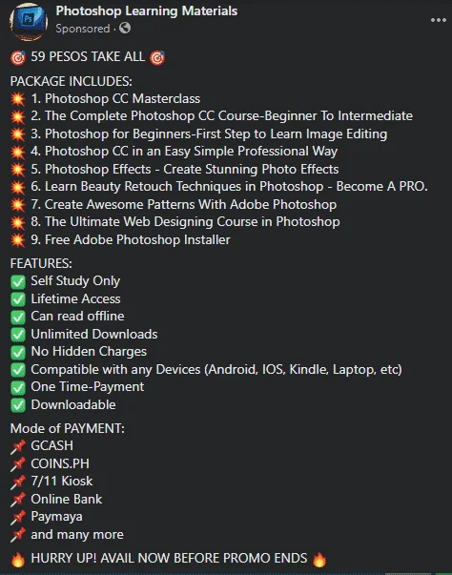This screenshot has height=575, width=452.
Task: Click the Photoshop Learning Materials page name
Action: [147, 11]
